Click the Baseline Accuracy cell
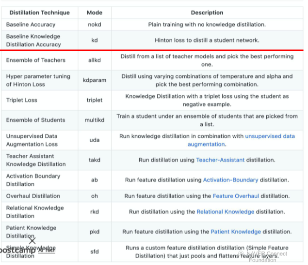Viewport: 308px width, 265px height. click(31, 24)
